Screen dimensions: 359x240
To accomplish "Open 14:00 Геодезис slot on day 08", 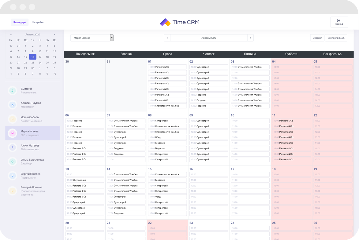I will pos(167,143).
